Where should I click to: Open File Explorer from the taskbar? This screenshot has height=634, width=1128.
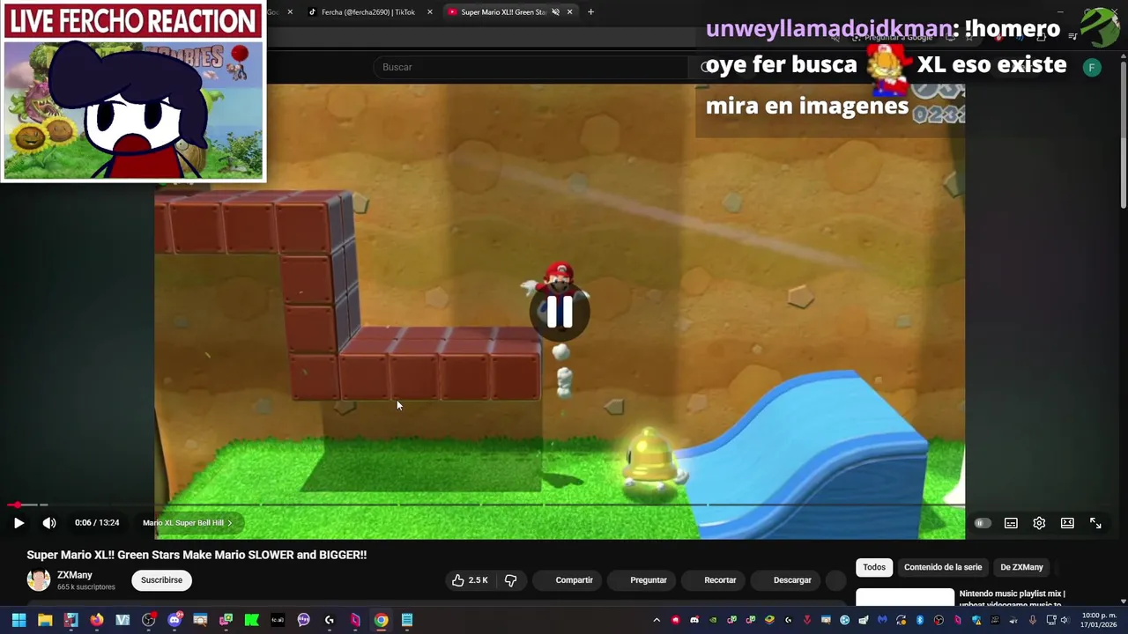point(45,620)
